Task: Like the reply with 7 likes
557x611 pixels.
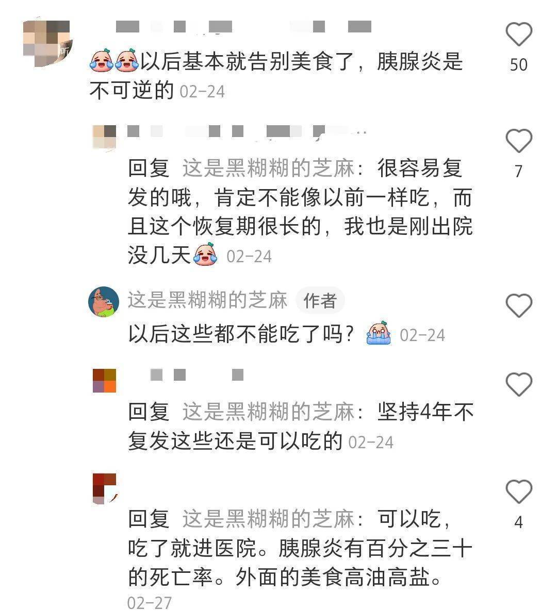Action: 519,141
